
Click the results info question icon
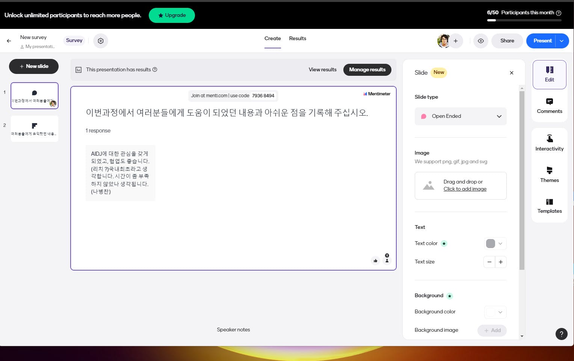tap(155, 69)
